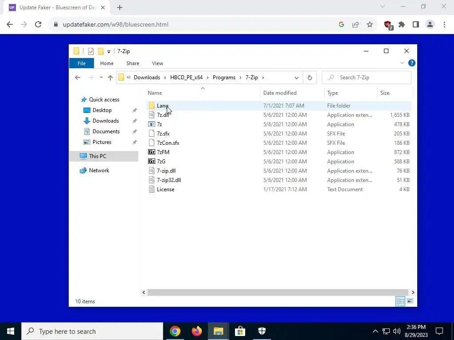Switch to details view layout icon
Image resolution: width=454 pixels, height=340 pixels.
400,301
